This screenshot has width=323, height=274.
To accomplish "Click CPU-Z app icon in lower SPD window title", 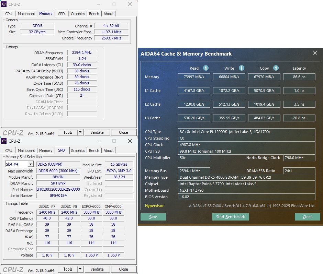I will point(4,141).
